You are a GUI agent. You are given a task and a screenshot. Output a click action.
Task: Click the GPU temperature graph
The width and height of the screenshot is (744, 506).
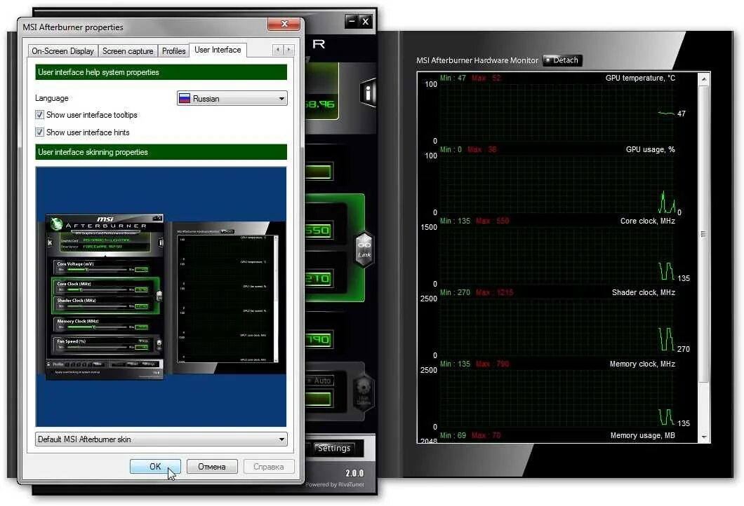coord(557,113)
